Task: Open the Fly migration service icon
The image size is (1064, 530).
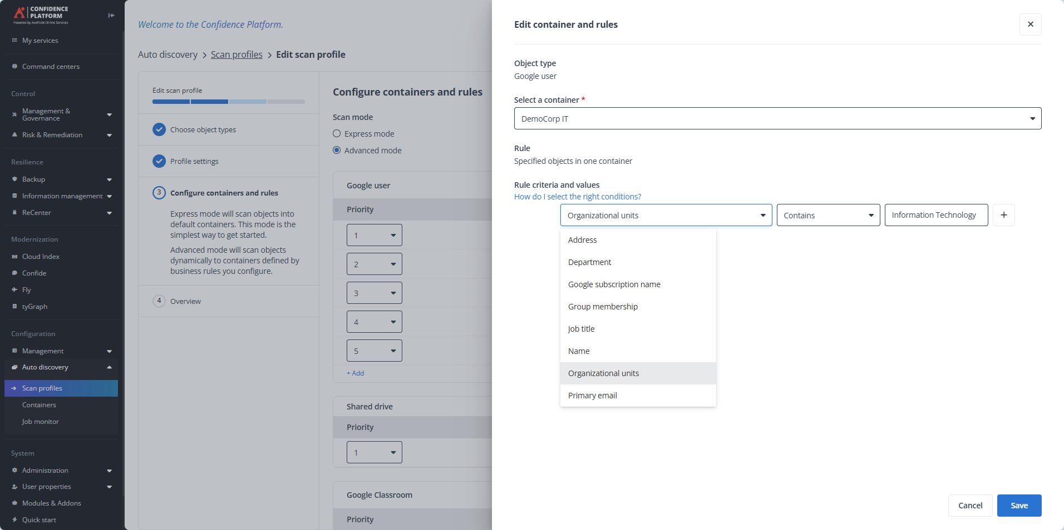Action: point(15,289)
